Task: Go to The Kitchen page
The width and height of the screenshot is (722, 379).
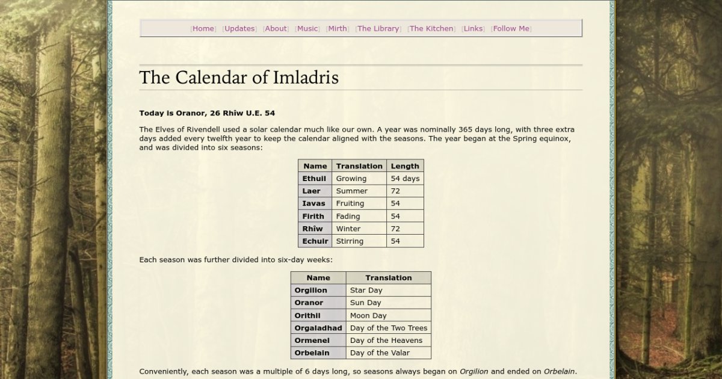Action: [x=431, y=28]
